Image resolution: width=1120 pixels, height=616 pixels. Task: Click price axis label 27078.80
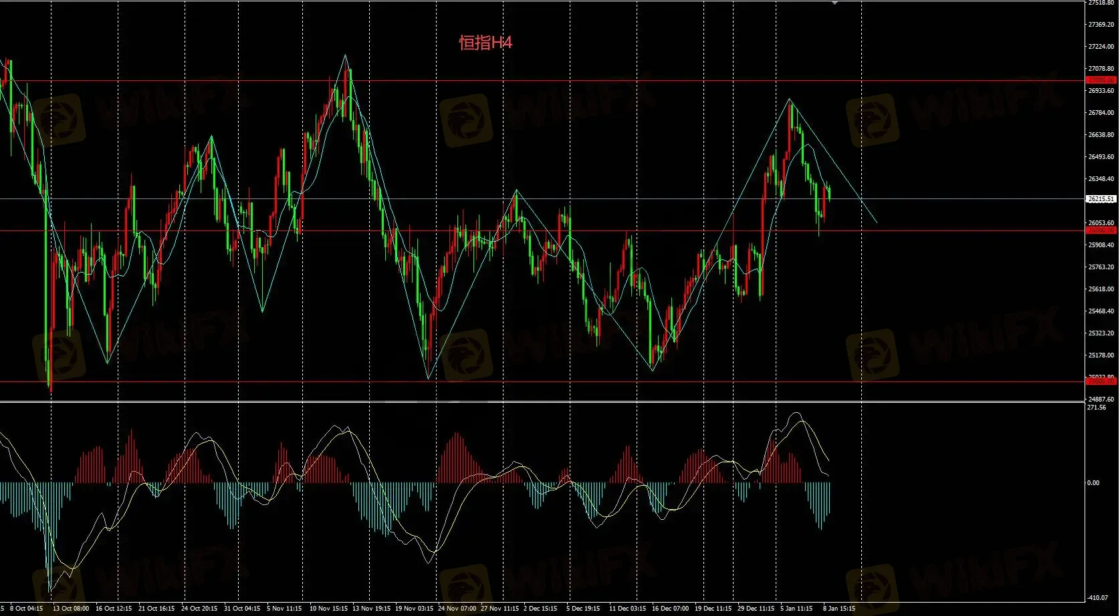point(1101,69)
